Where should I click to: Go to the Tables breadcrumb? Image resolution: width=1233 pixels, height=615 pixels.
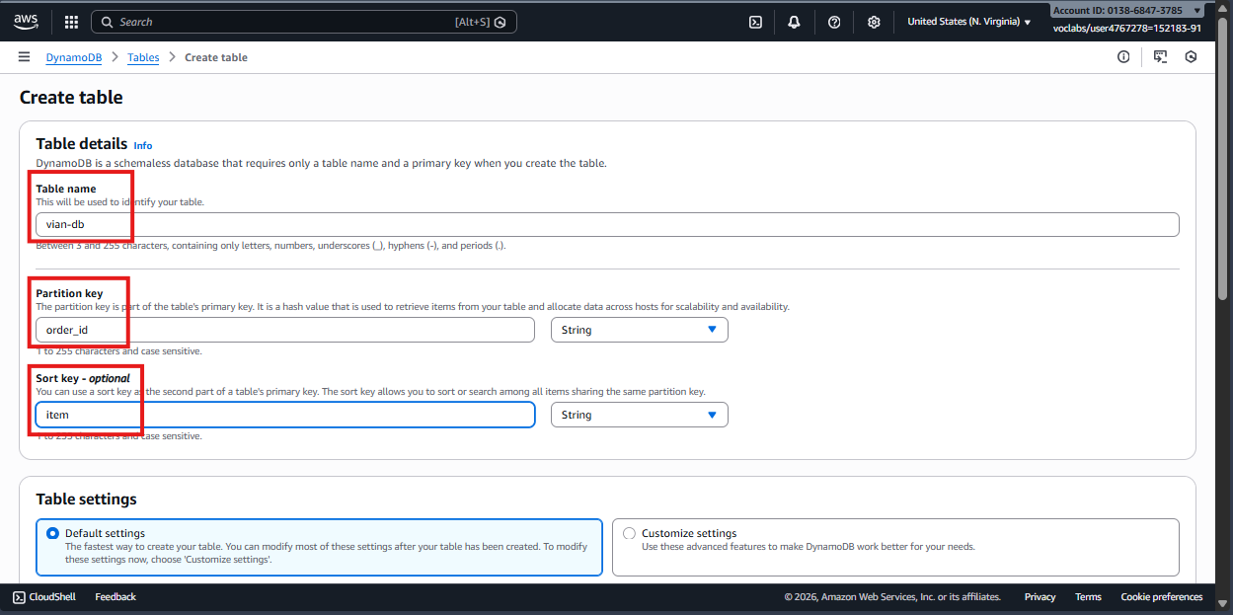coord(142,56)
